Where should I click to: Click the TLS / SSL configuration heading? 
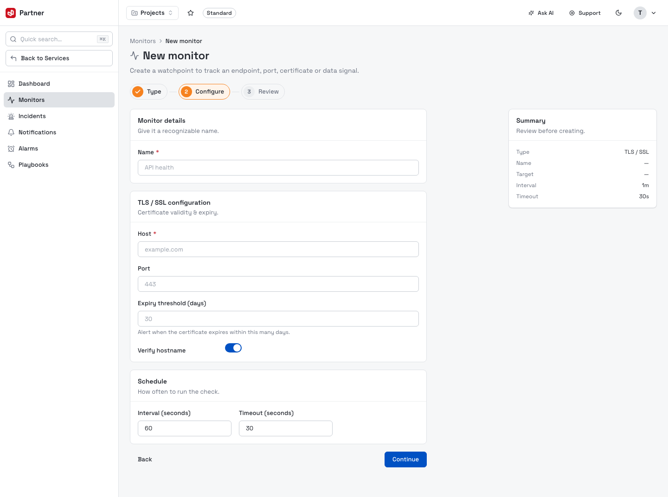coord(174,203)
